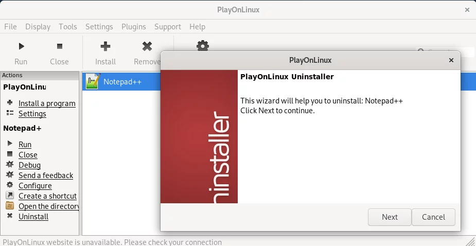Select Notepad++ app icon in list
The height and width of the screenshot is (246, 476).
93,81
